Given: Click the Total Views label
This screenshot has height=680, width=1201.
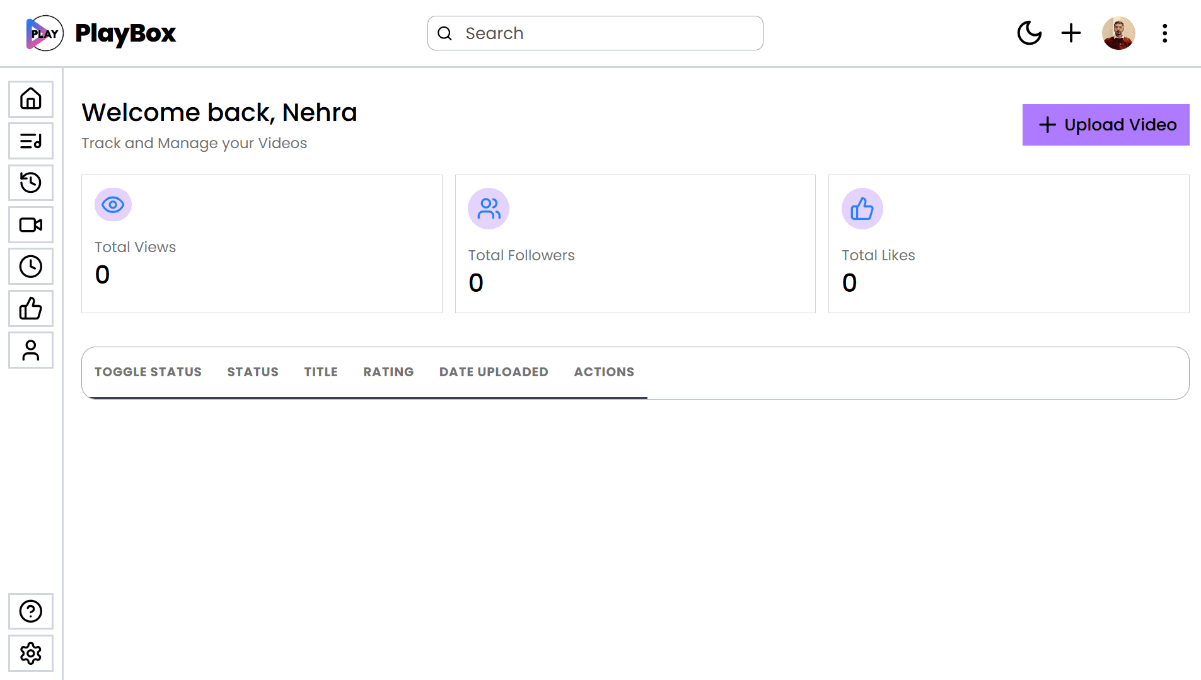Looking at the screenshot, I should click(135, 247).
